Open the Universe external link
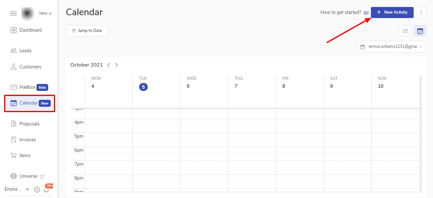The width and height of the screenshot is (433, 198). pyautogui.click(x=28, y=176)
